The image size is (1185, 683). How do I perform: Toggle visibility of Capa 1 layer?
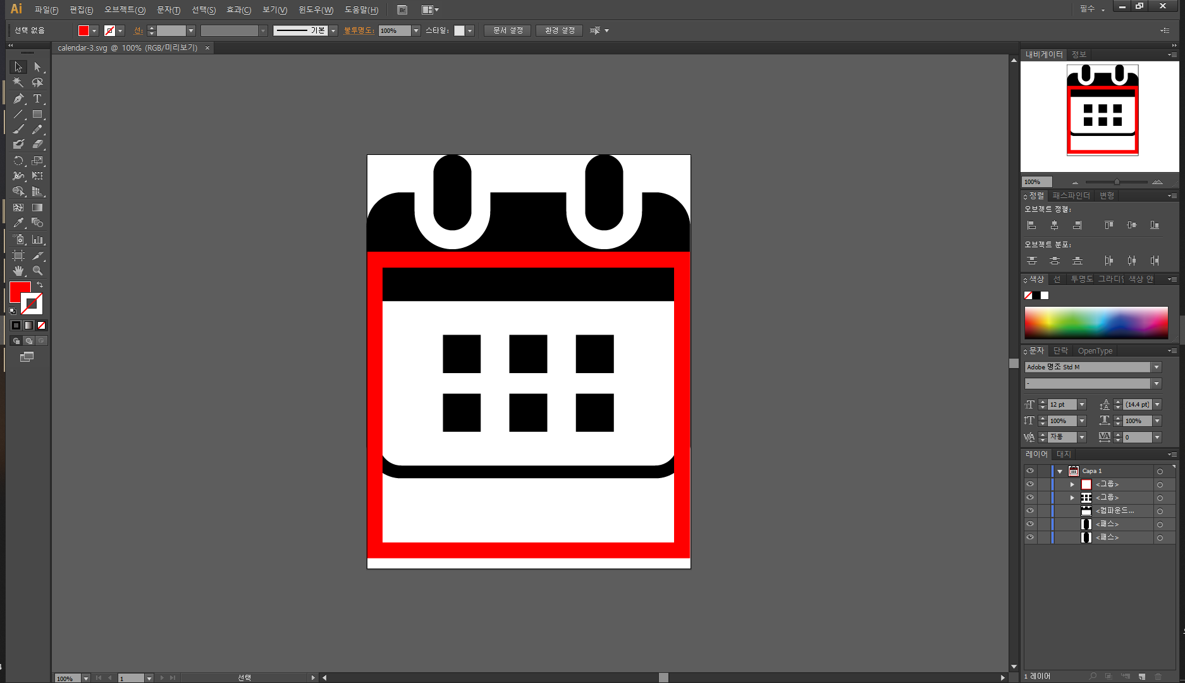click(1030, 471)
